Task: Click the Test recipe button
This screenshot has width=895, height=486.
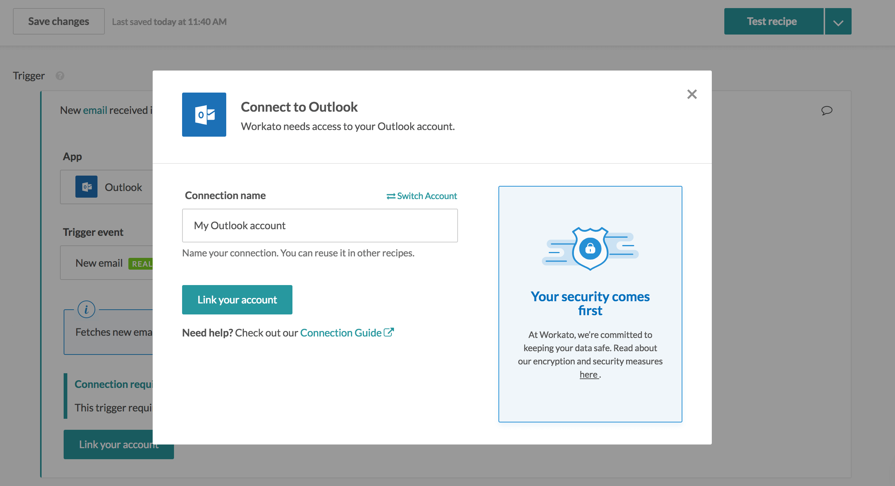Action: 773,21
